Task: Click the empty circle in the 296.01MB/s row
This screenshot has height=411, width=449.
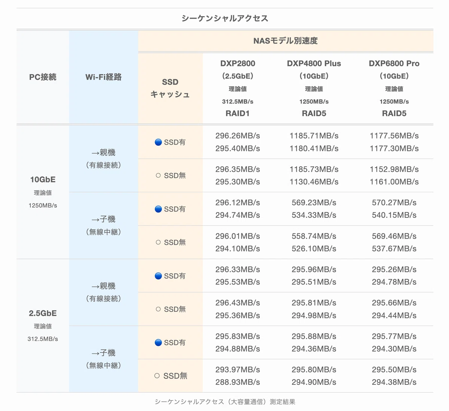Action: [158, 242]
